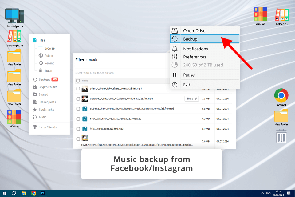Launch the Internet Chrome desktop icon
The height and width of the screenshot is (197, 295).
(x=281, y=95)
